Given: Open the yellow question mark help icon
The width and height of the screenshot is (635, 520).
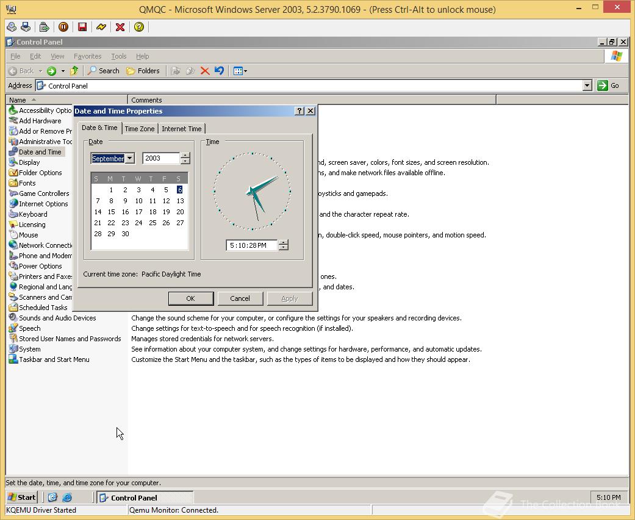Looking at the screenshot, I should coord(139,27).
